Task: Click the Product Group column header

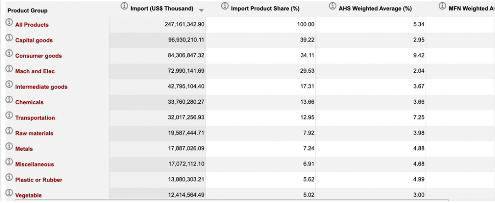Action: (x=27, y=11)
